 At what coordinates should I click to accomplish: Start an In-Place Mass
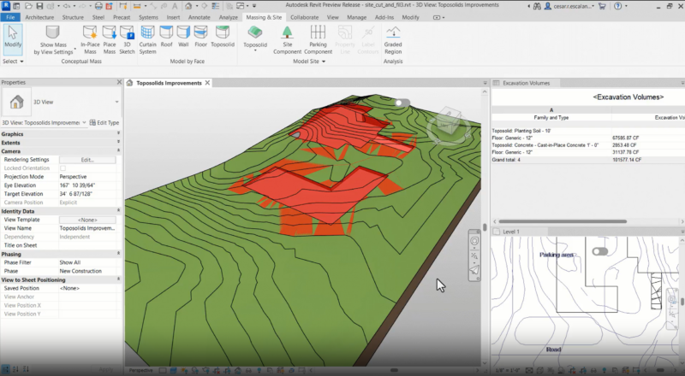tap(90, 40)
